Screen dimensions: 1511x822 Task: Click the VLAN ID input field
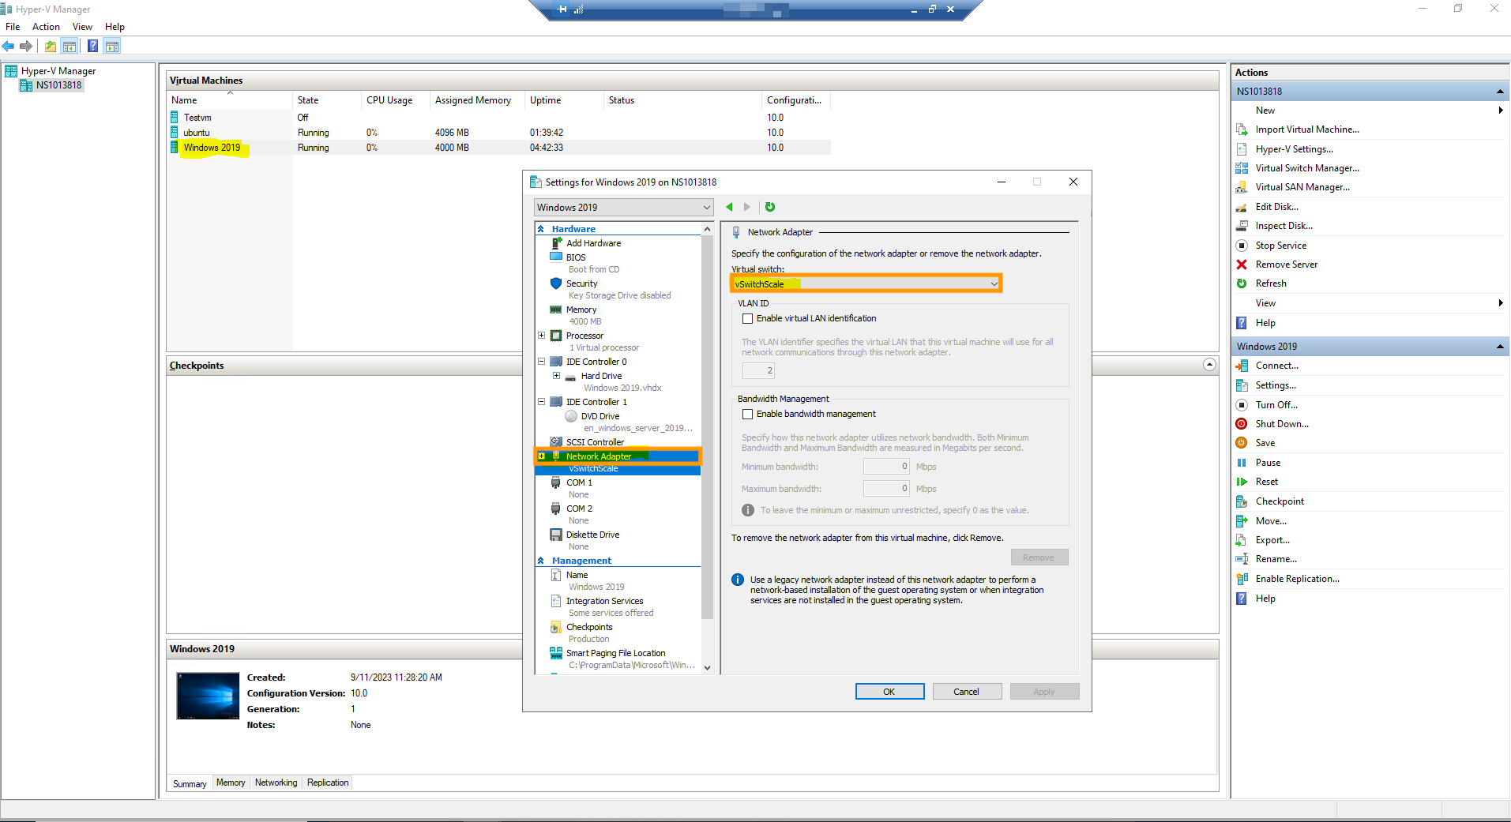[x=758, y=370]
